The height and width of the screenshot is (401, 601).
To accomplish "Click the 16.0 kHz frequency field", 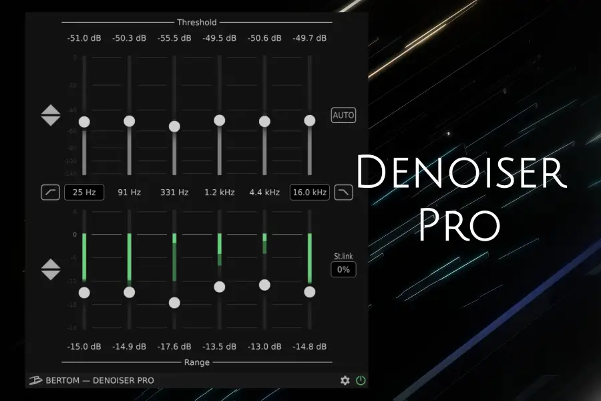I will coord(310,192).
